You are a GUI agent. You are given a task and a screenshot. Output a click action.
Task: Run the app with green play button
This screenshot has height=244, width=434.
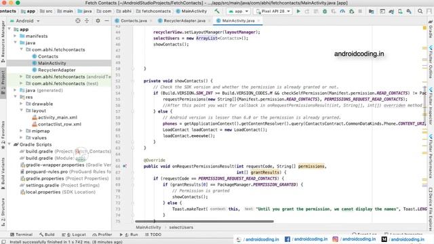pos(298,12)
